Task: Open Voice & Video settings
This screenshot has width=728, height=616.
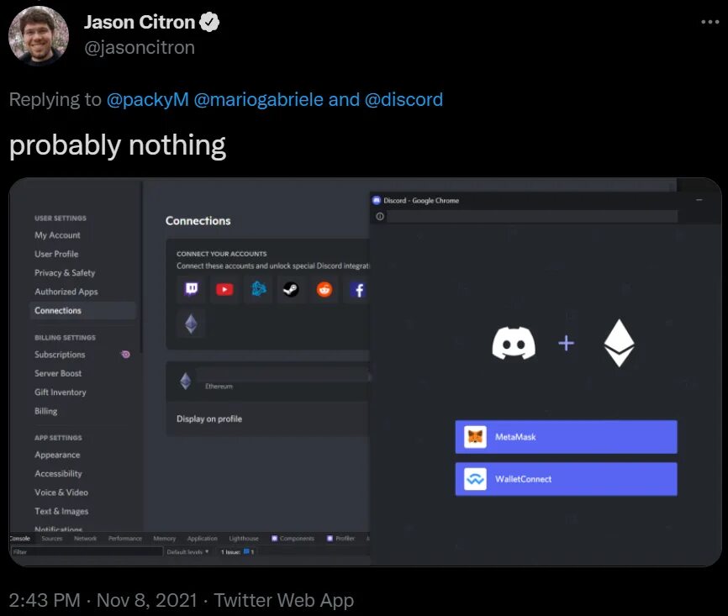Action: click(x=61, y=492)
